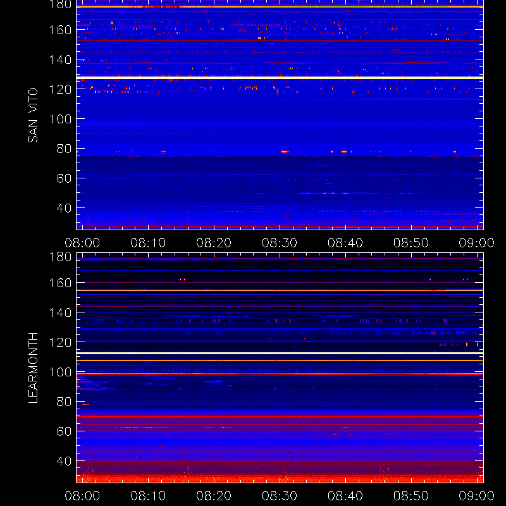Choose 09:00 time label under Learmonth plot
The height and width of the screenshot is (506, 506).
pos(477,496)
